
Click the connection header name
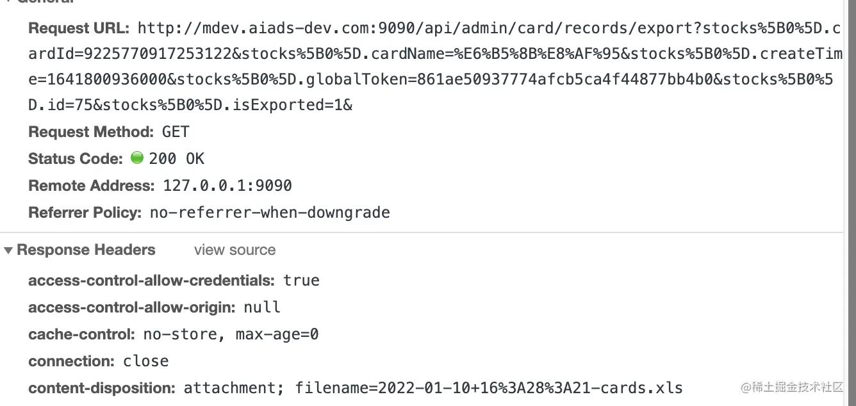click(x=72, y=361)
